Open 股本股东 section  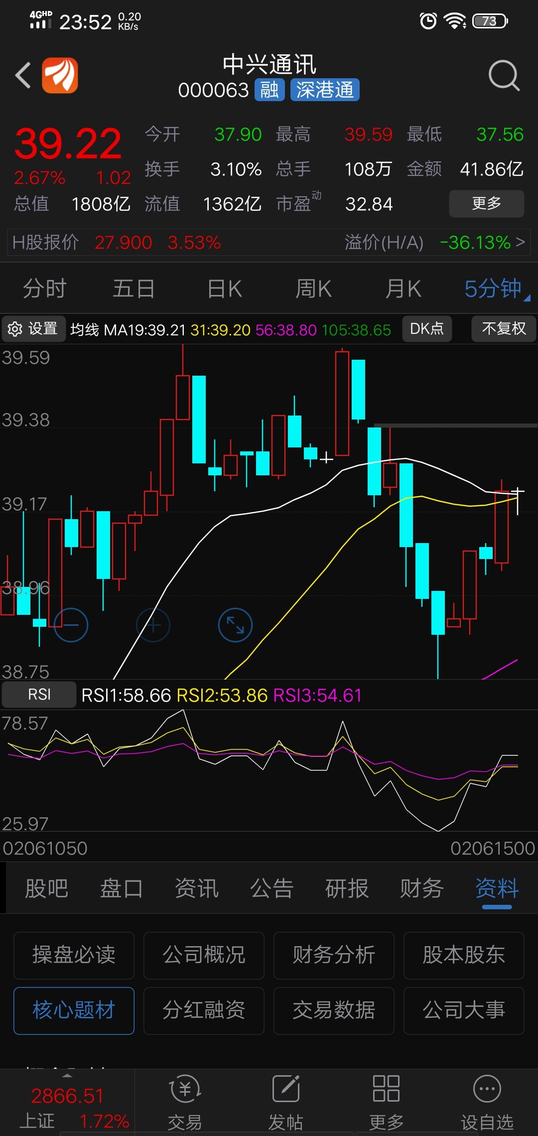[464, 955]
